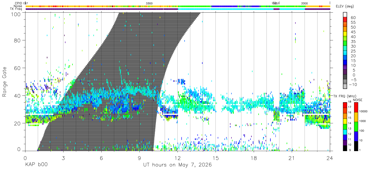The height and width of the screenshot is (171, 371).
Task: Click the '1000' value on the NOISE legend
Action: pyautogui.click(x=363, y=121)
